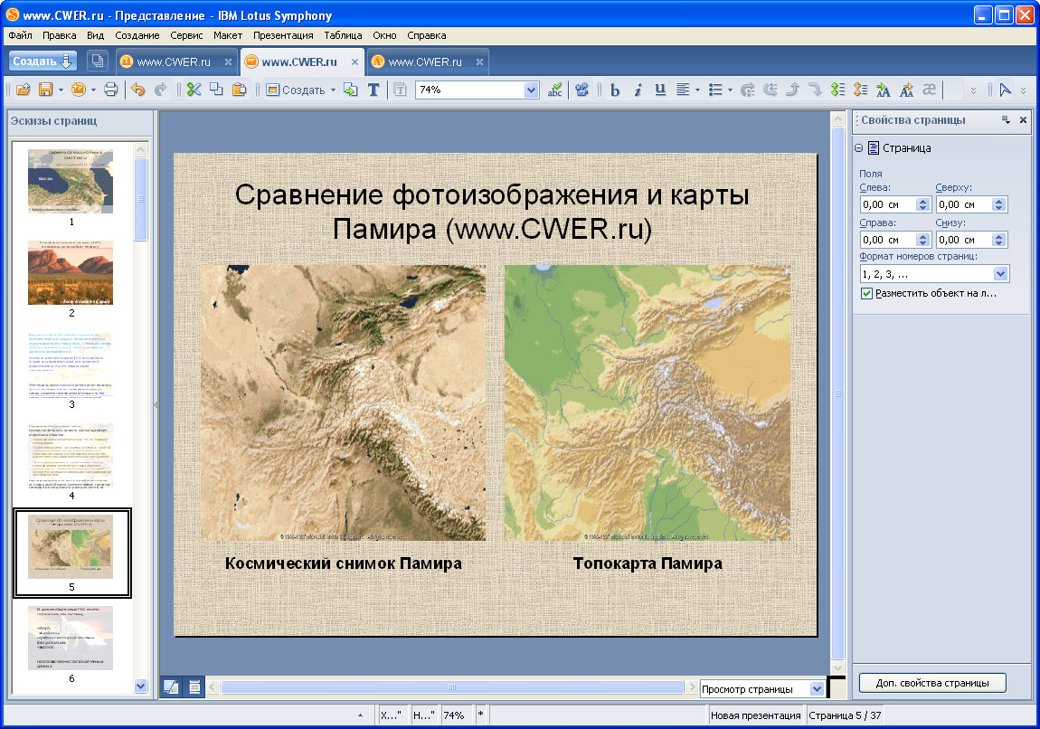Select the Text tool icon
Screen dimensions: 1040x729
tap(373, 90)
